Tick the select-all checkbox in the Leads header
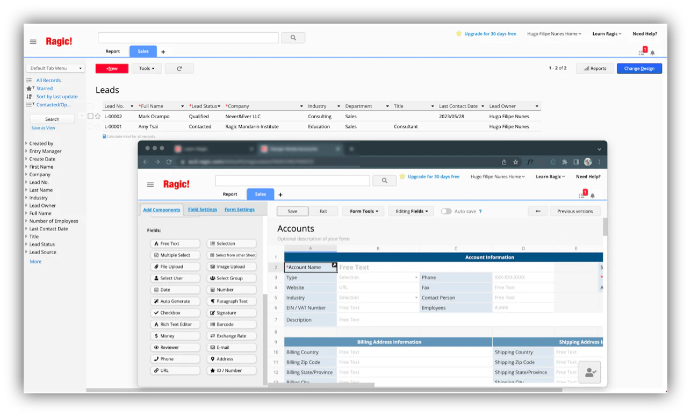 click(x=90, y=106)
